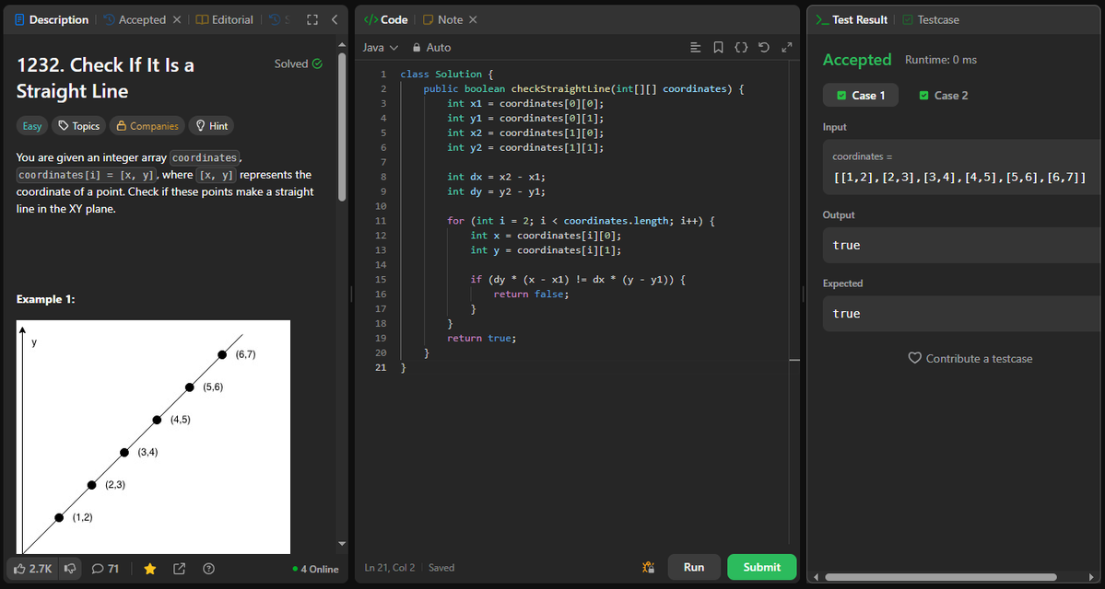
Task: Open the Java language selector dropdown
Action: pyautogui.click(x=379, y=47)
